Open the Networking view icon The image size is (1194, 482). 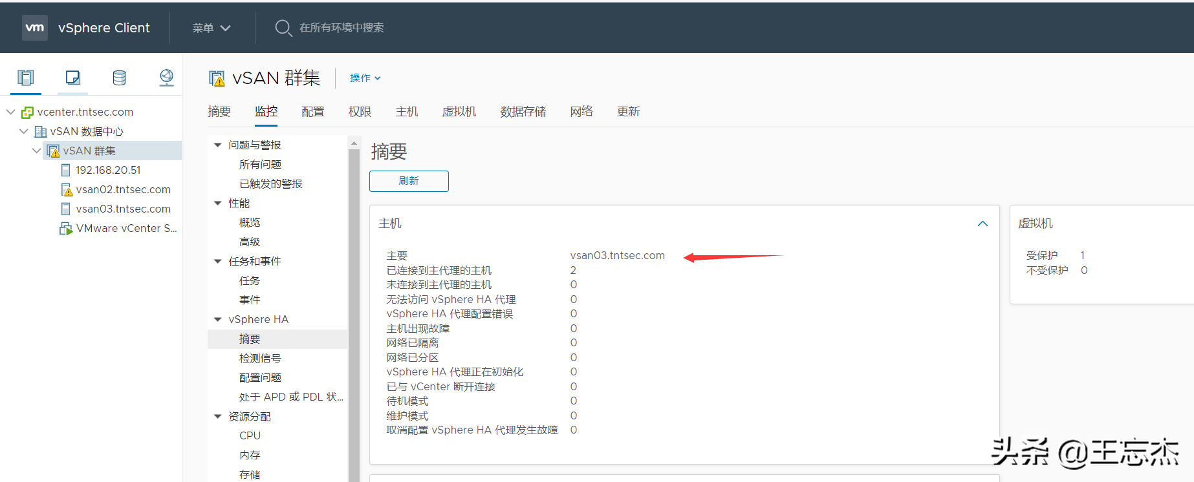pyautogui.click(x=166, y=78)
